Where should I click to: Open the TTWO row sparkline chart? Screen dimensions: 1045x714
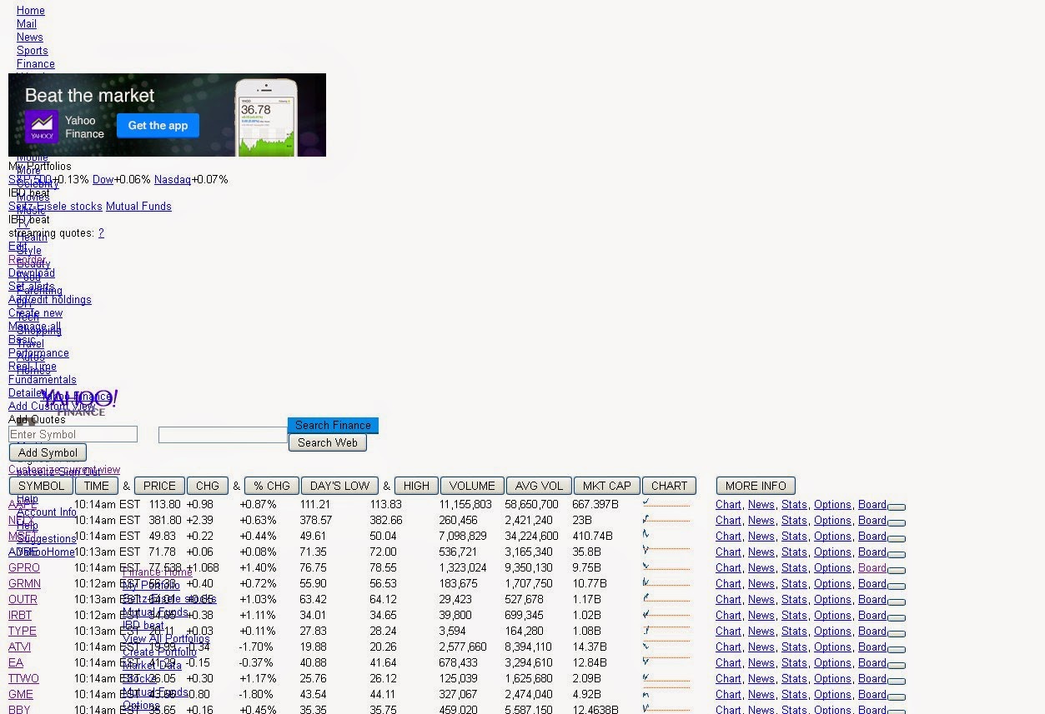(x=666, y=678)
